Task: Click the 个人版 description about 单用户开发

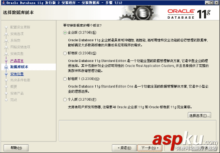Action: tap(130, 107)
